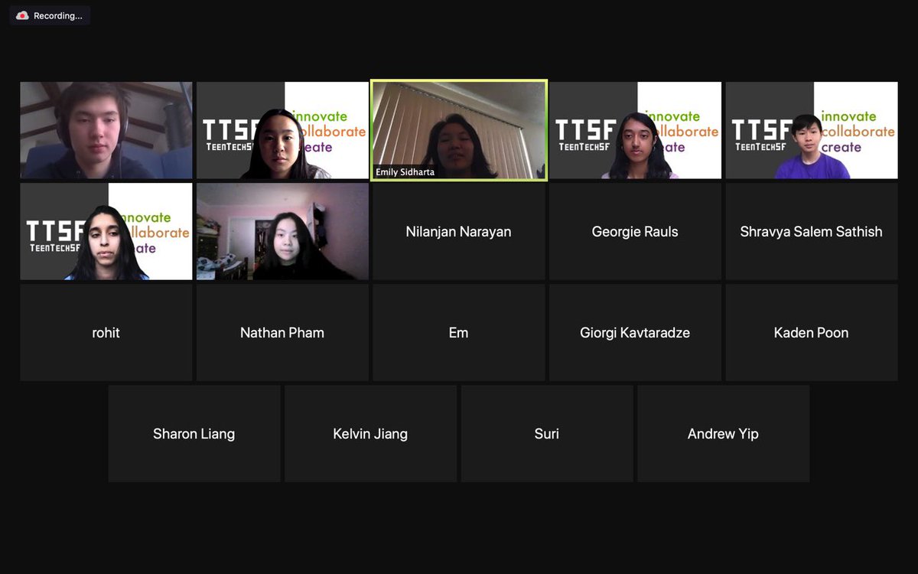Select the rohit participant tile
918x574 pixels.
tap(106, 332)
